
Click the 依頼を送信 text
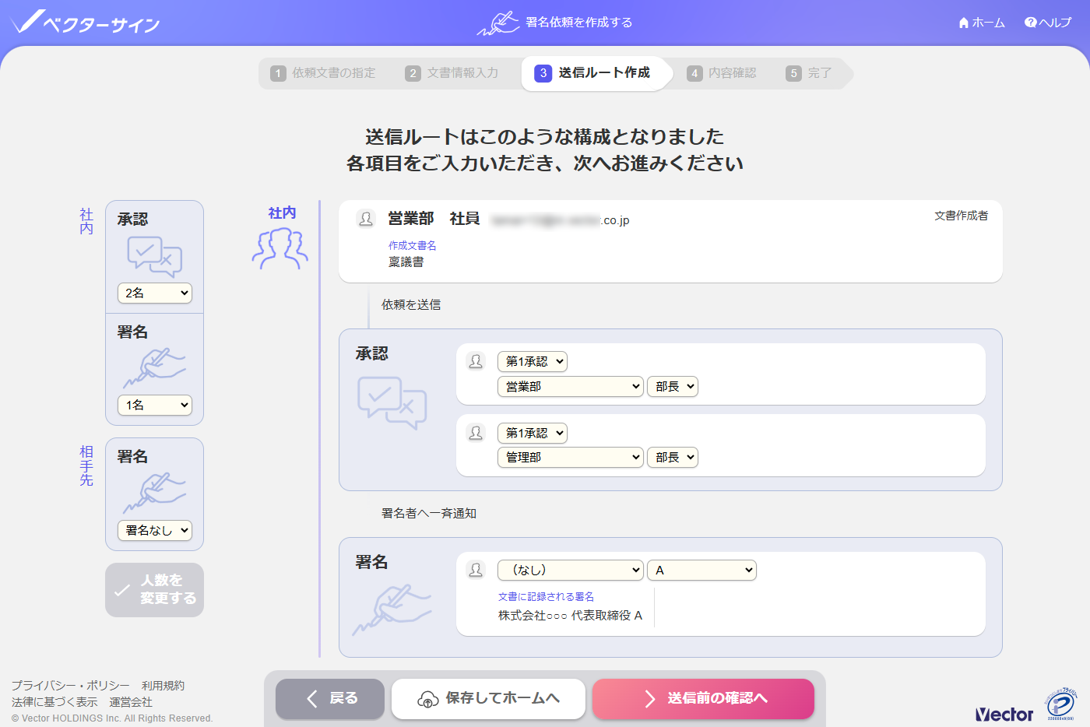pyautogui.click(x=411, y=305)
